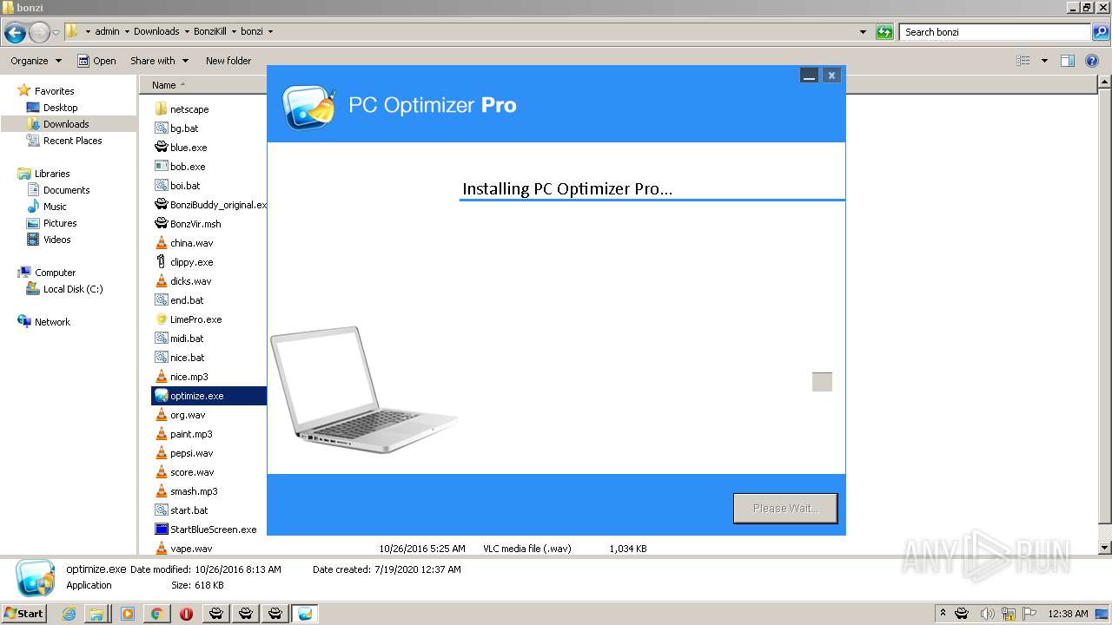Launch Opera from taskbar

(186, 614)
